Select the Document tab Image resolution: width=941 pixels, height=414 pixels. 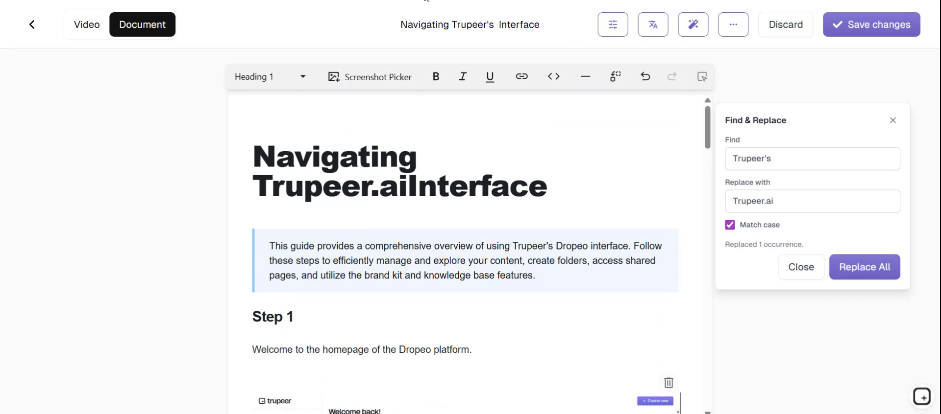pyautogui.click(x=142, y=24)
